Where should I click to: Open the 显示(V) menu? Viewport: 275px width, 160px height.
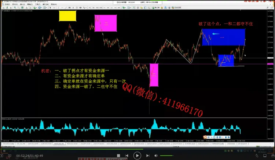(15, 4)
